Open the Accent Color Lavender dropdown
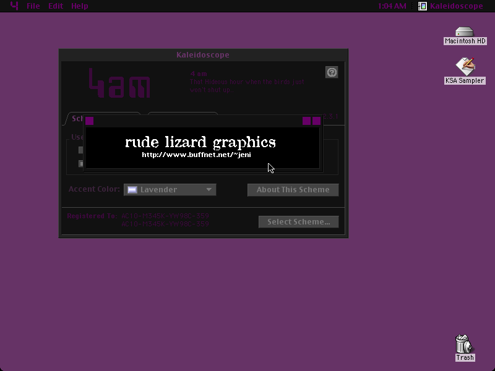This screenshot has width=495, height=371. pyautogui.click(x=170, y=190)
